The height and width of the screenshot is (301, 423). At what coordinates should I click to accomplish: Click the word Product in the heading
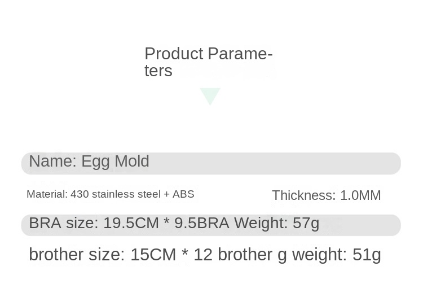point(174,54)
